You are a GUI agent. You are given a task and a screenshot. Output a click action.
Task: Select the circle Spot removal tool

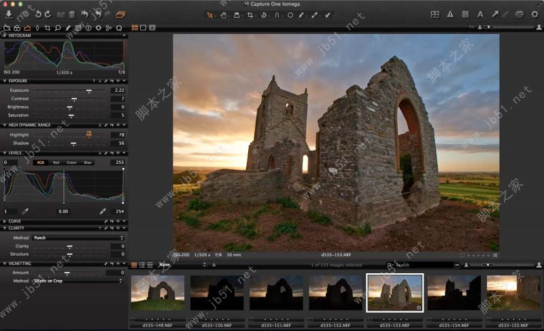290,15
